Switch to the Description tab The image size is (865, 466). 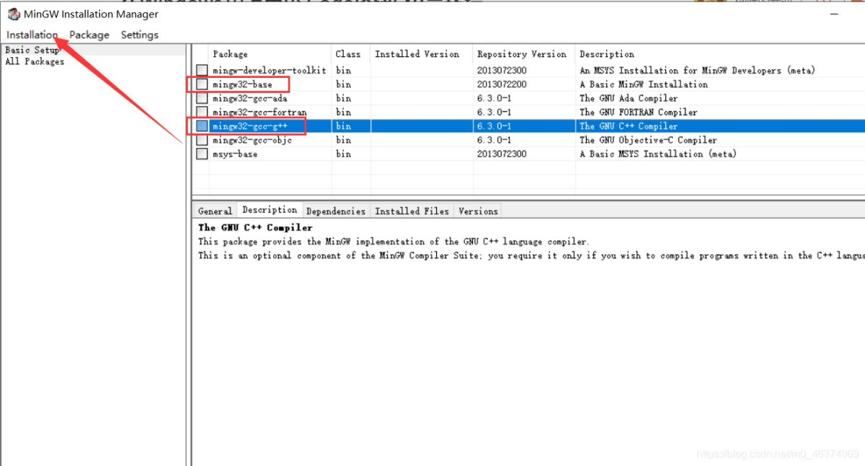pos(270,210)
